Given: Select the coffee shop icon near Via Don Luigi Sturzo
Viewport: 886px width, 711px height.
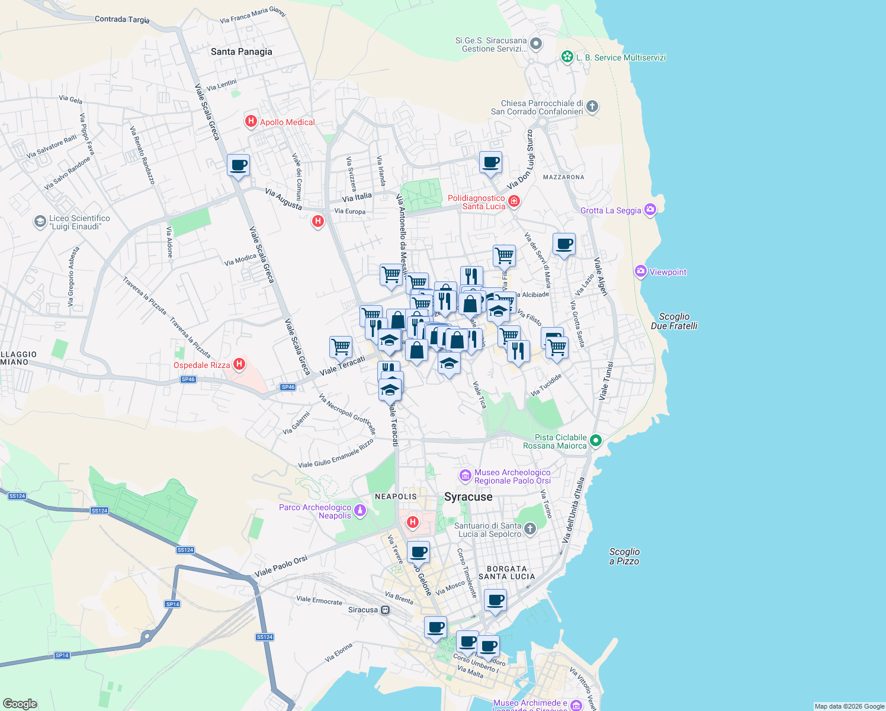Looking at the screenshot, I should point(490,161).
